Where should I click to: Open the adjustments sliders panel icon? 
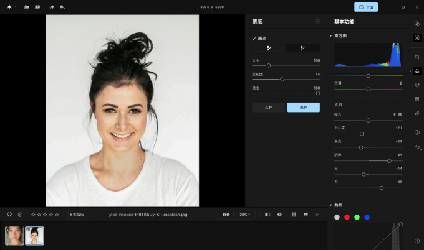coord(417,71)
